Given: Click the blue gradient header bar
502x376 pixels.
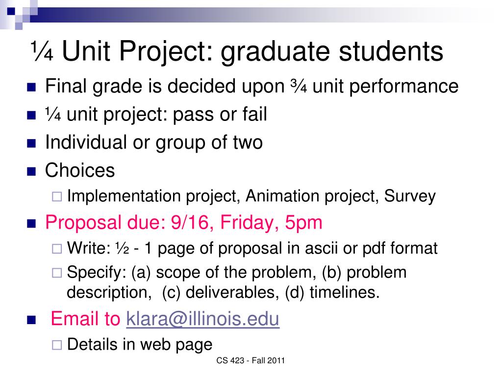Looking at the screenshot, I should [256, 15].
